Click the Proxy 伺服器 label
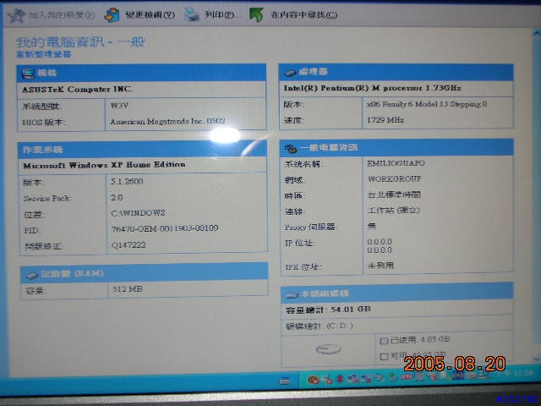The height and width of the screenshot is (406, 541). (x=311, y=227)
